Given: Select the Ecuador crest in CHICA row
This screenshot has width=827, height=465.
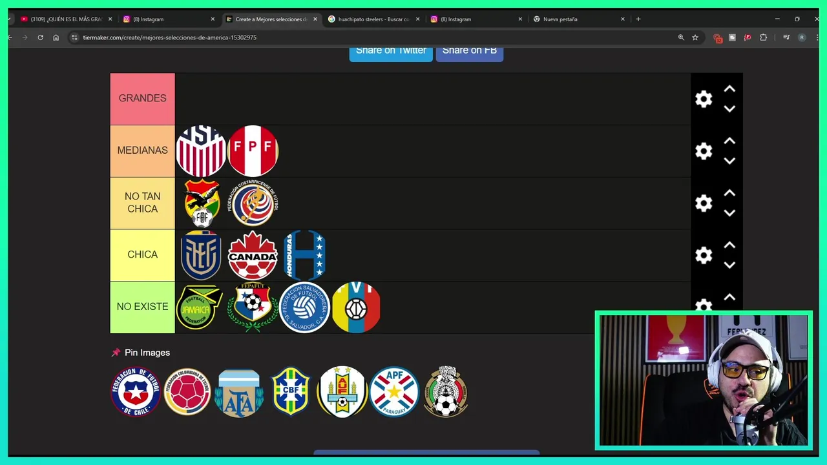Looking at the screenshot, I should pyautogui.click(x=201, y=255).
